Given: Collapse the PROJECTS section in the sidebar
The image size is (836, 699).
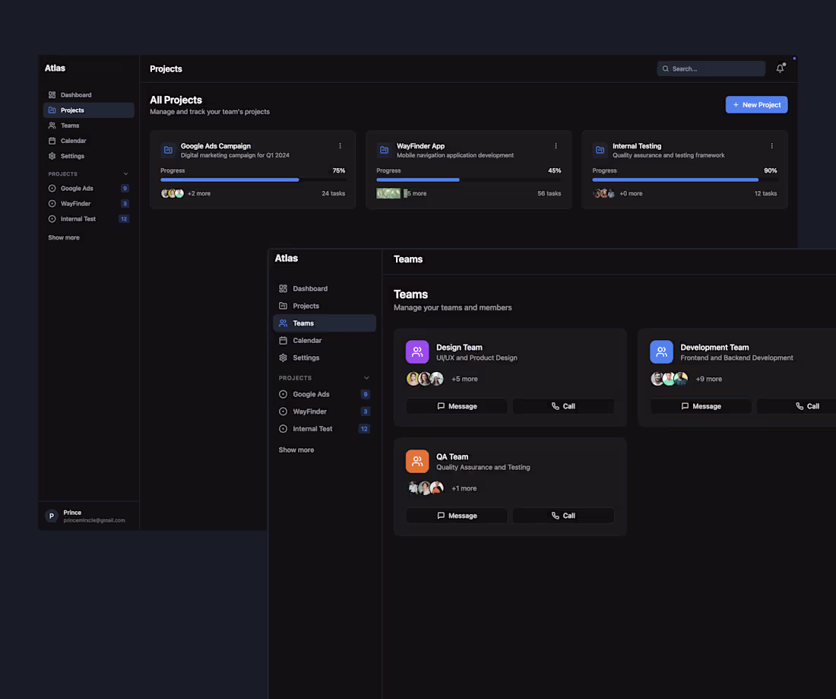Looking at the screenshot, I should [x=126, y=173].
